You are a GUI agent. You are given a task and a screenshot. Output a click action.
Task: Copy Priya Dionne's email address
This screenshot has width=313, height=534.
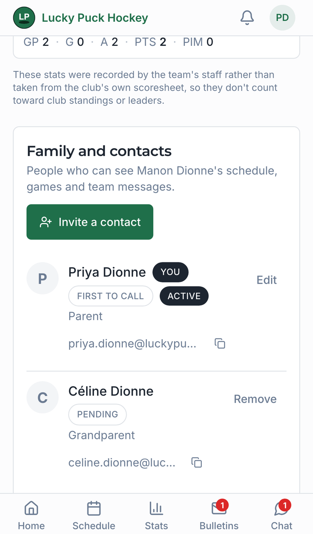coord(220,344)
